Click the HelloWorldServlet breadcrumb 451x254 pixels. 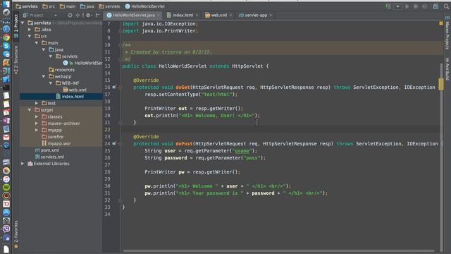(x=145, y=6)
